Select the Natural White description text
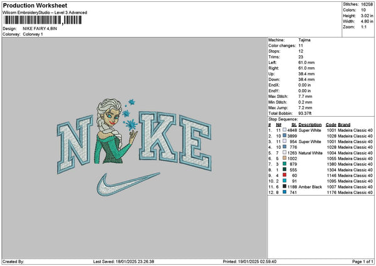 (x=311, y=153)
